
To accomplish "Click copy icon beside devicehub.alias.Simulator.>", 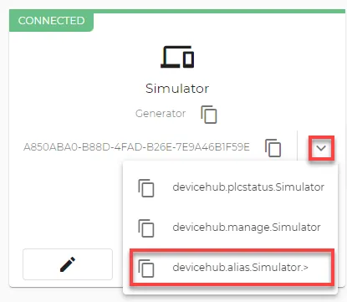I will (146, 269).
